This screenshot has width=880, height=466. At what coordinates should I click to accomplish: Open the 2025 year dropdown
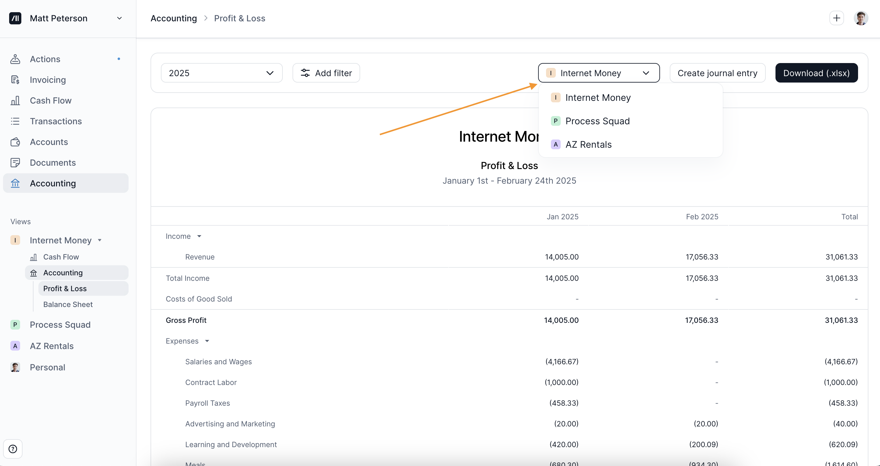pyautogui.click(x=221, y=73)
